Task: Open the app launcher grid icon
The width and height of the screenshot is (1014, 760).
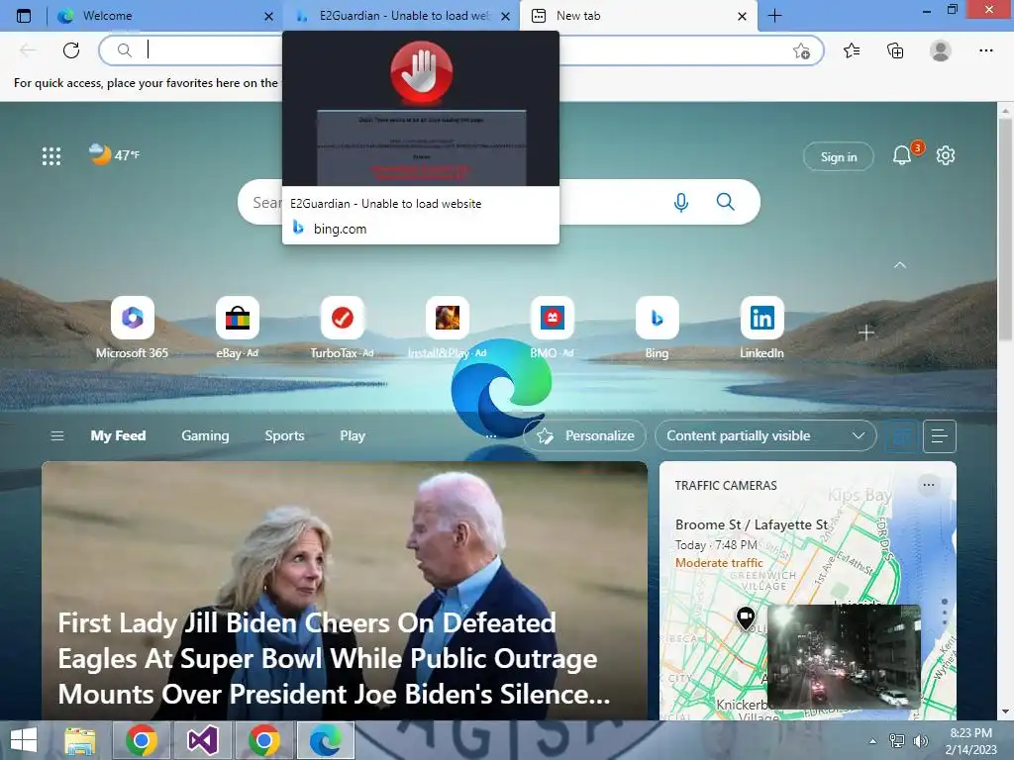Action: (51, 155)
